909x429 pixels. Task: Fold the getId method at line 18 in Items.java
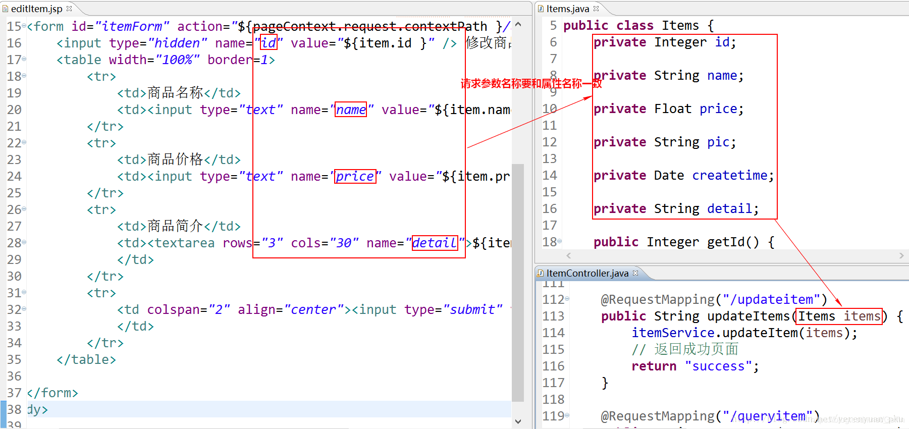point(559,241)
